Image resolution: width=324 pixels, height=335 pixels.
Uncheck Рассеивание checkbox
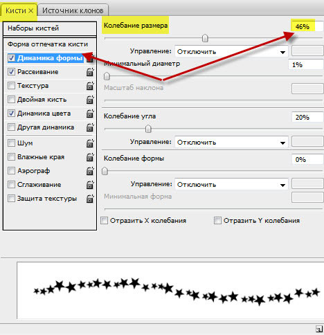pyautogui.click(x=11, y=72)
